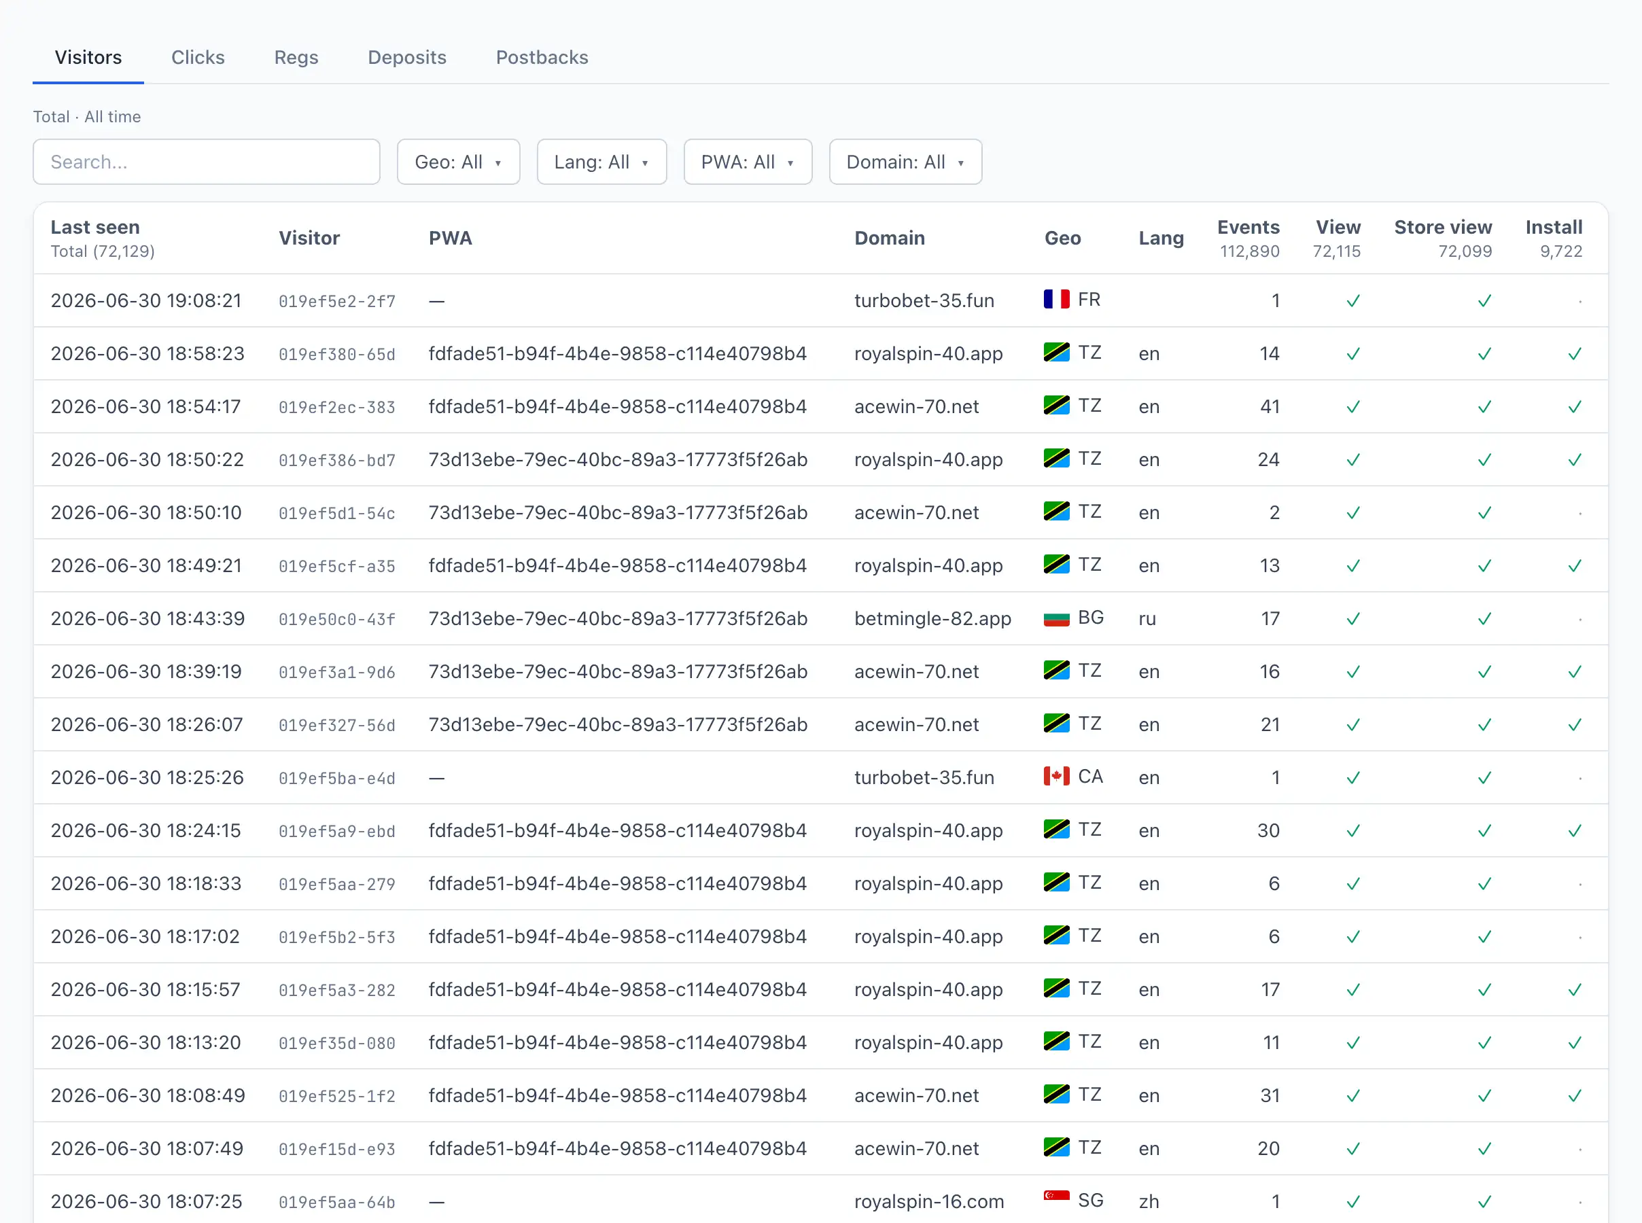Open visitor 019ef5d1-54c details
Screen dimensions: 1642x1223
337,513
